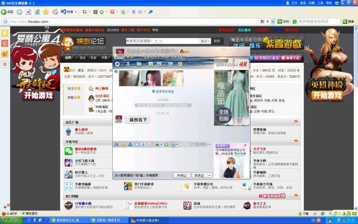The height and width of the screenshot is (224, 358).
Task: Click the grey forward navigation button
Action: point(20,12)
